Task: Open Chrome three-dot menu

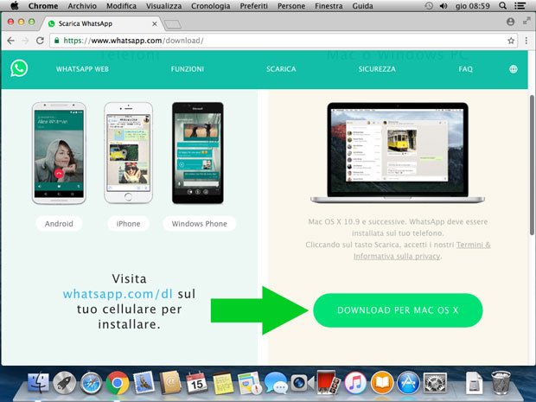Action: (x=526, y=41)
